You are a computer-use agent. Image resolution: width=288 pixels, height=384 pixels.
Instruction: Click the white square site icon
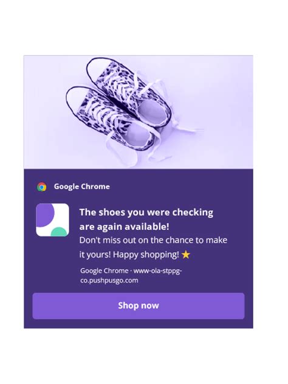[52, 220]
